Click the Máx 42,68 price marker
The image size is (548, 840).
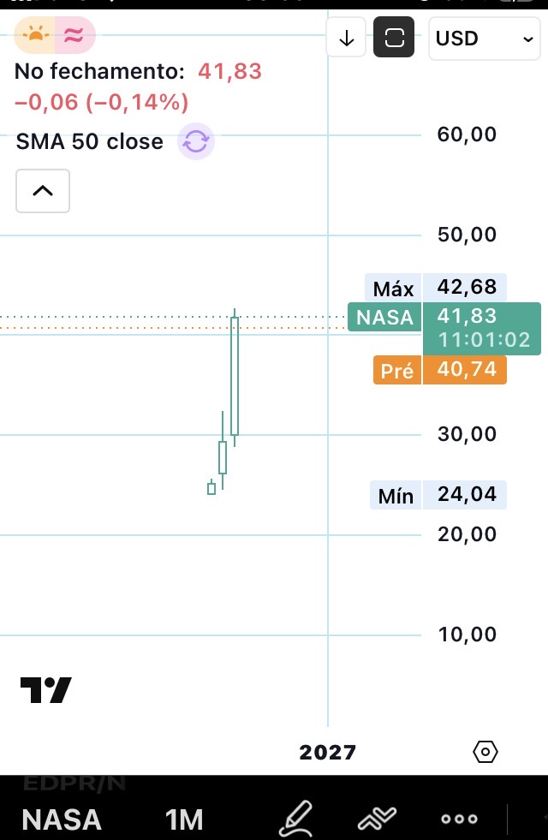click(x=436, y=287)
